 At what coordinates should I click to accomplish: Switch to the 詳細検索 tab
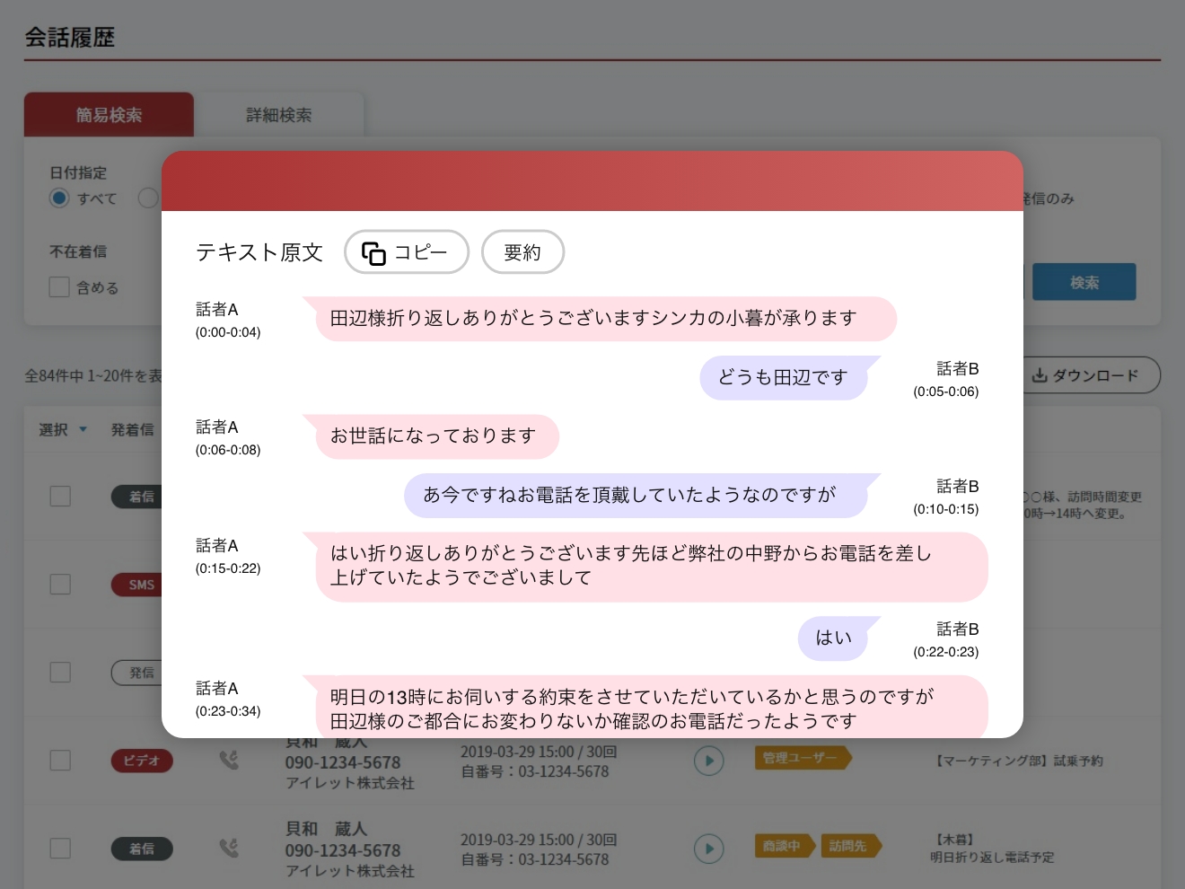coord(279,115)
